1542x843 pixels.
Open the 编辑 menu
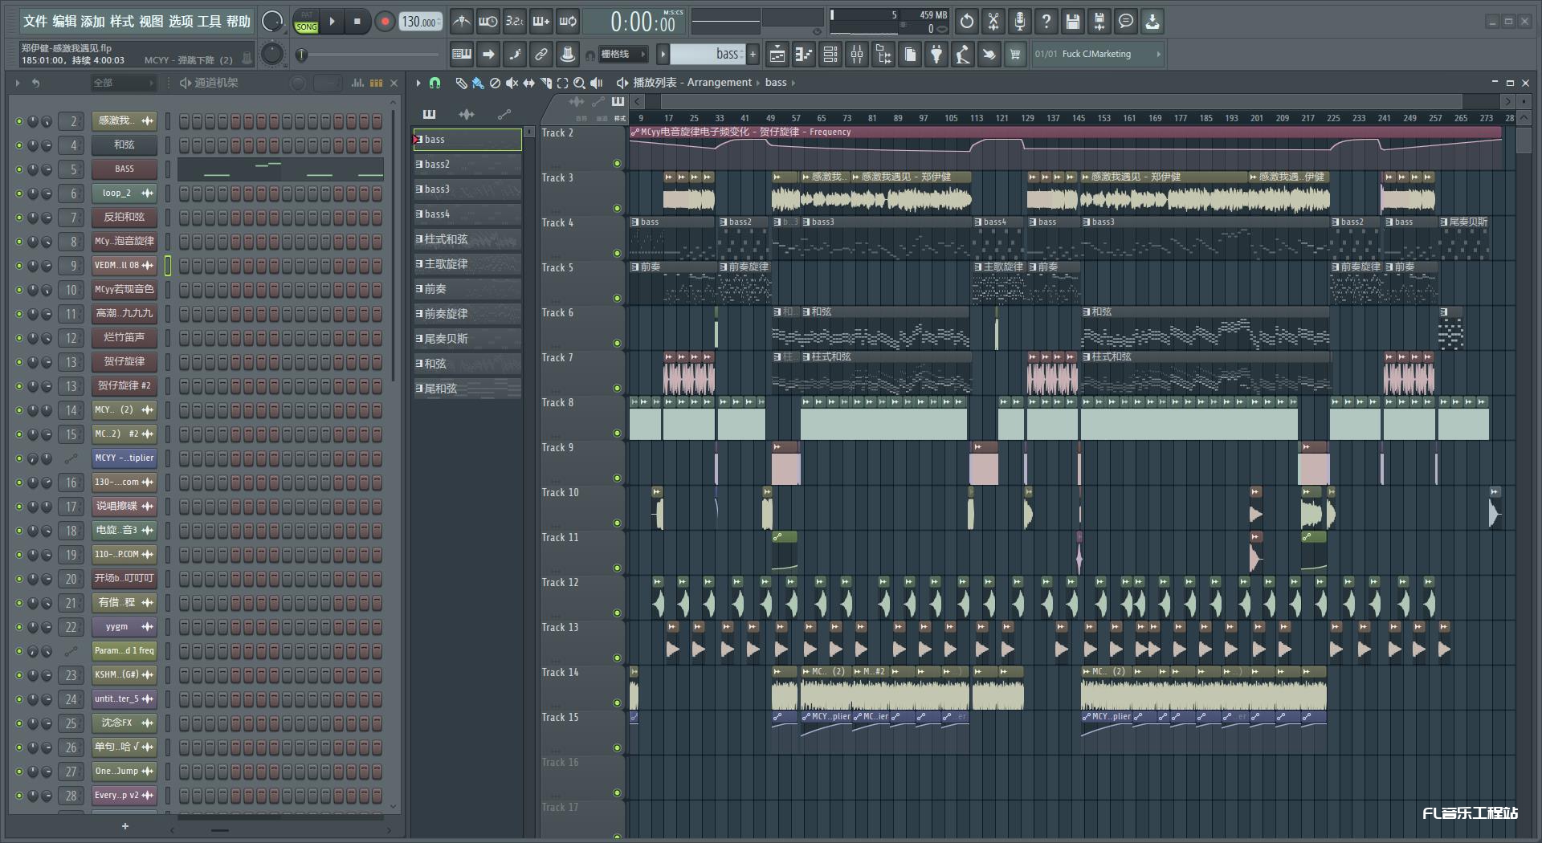[64, 22]
